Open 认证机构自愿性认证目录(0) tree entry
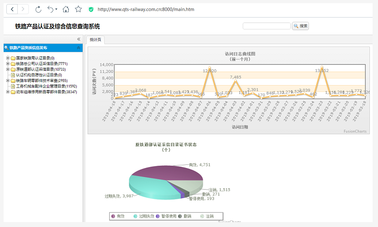378x227 pixels. click(39, 75)
